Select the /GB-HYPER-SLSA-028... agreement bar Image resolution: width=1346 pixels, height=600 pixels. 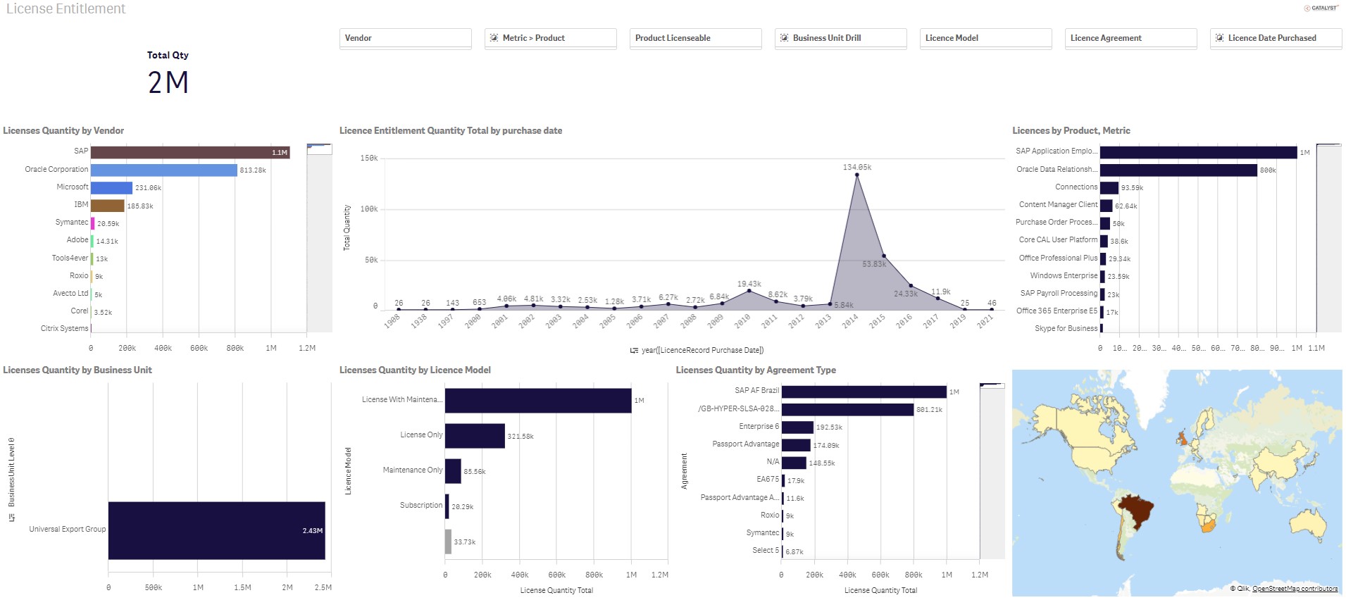848,409
